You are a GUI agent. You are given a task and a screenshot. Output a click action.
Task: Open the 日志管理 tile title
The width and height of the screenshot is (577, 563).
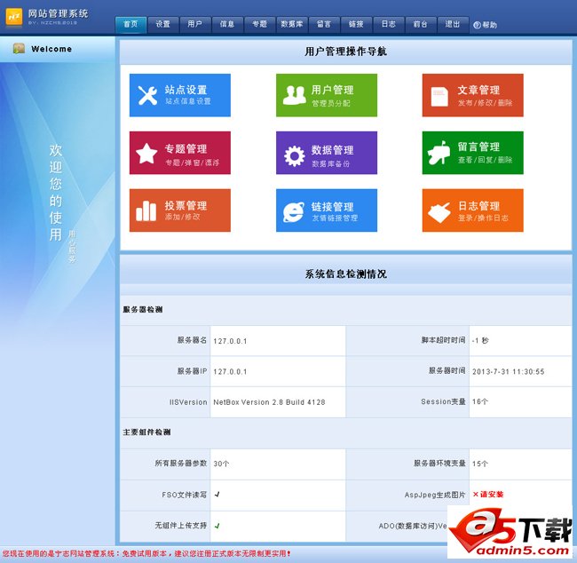(478, 205)
